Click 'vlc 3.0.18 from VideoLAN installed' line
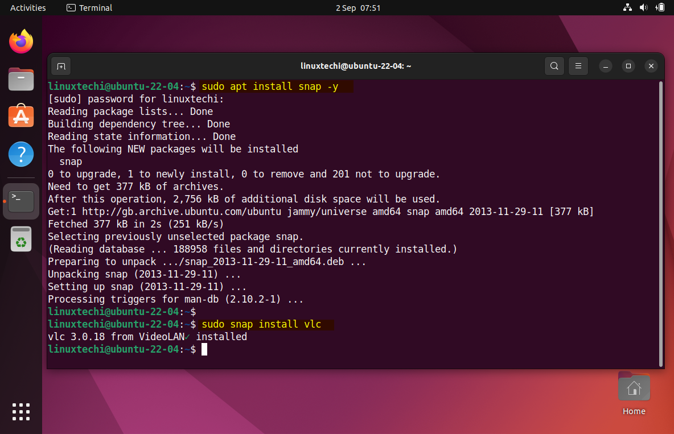This screenshot has width=674, height=434. [147, 337]
